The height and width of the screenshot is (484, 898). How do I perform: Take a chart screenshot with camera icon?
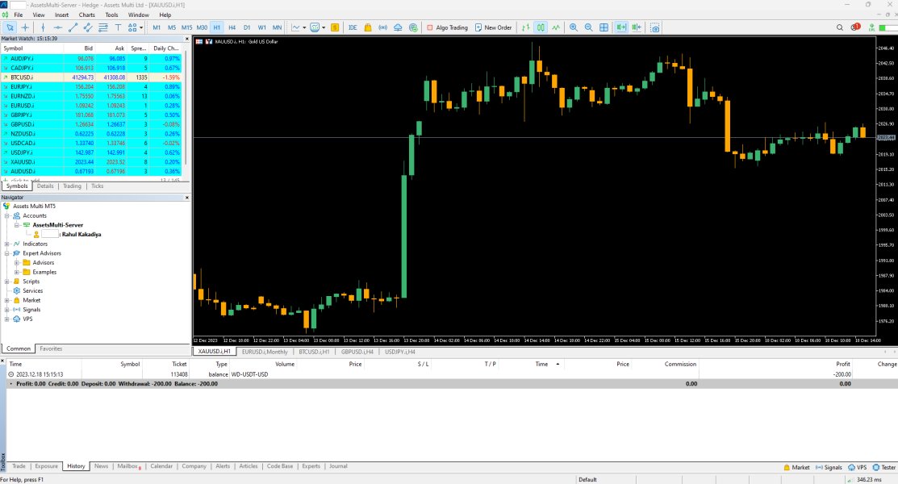(x=654, y=27)
